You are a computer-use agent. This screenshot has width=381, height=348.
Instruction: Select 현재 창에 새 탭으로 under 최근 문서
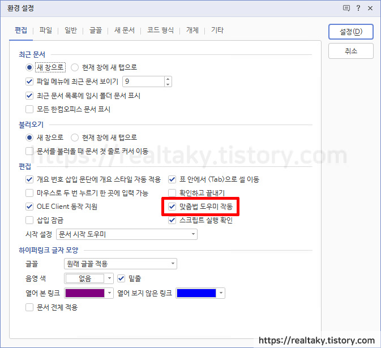[75, 67]
